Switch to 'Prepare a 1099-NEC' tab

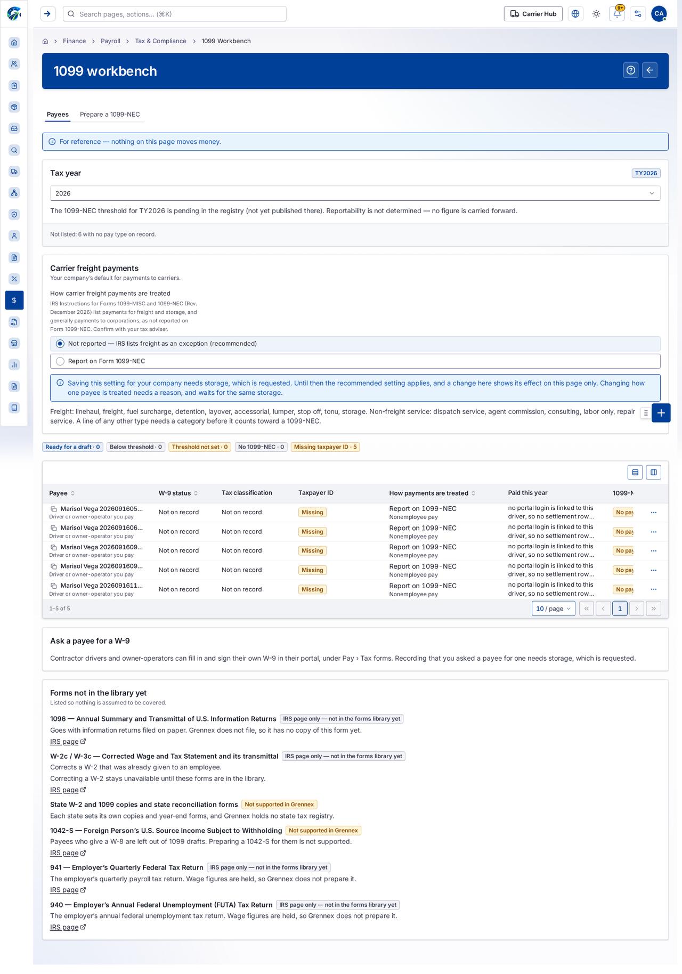[x=110, y=115]
